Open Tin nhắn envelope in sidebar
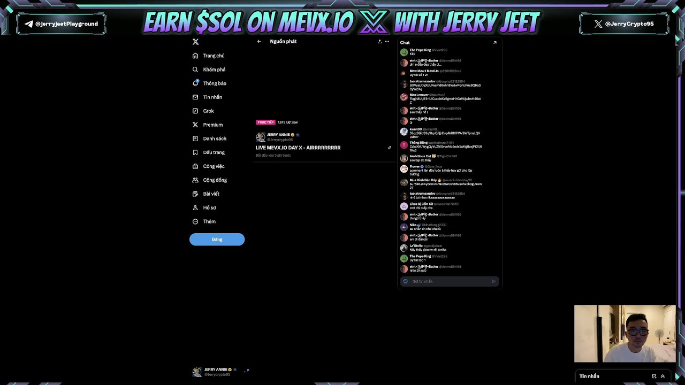The image size is (685, 385). (x=195, y=97)
